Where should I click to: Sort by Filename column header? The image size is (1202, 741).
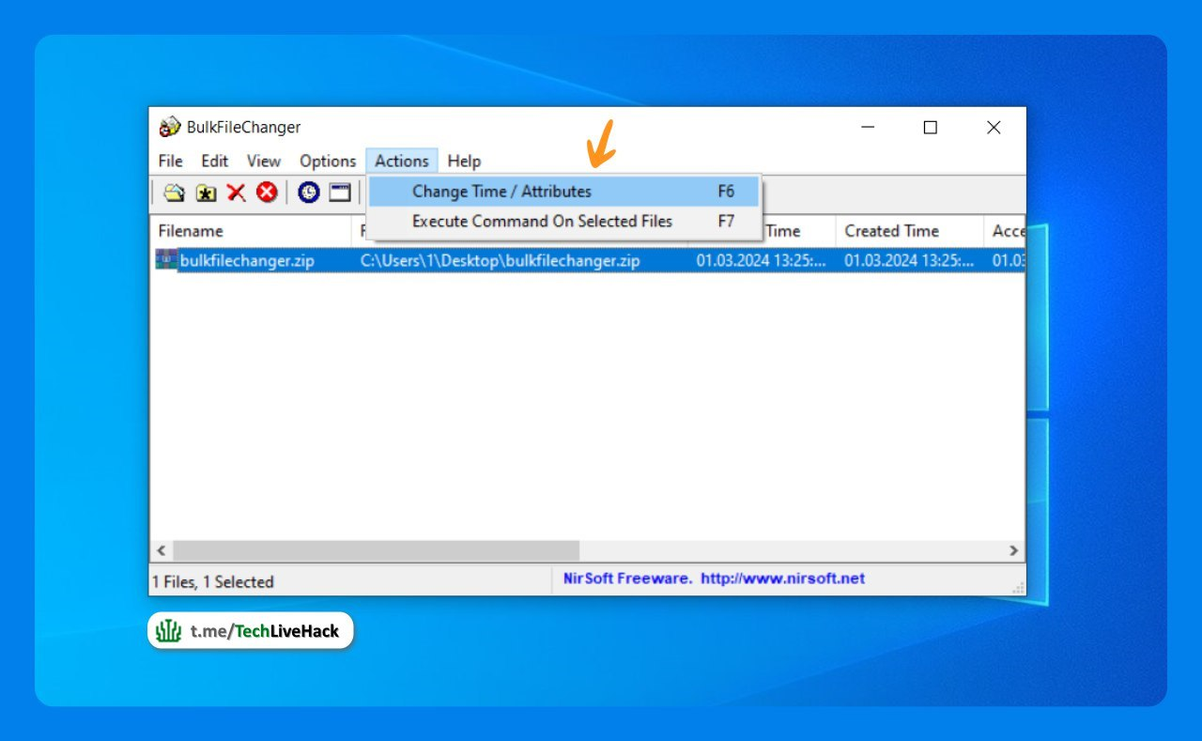coord(191,231)
